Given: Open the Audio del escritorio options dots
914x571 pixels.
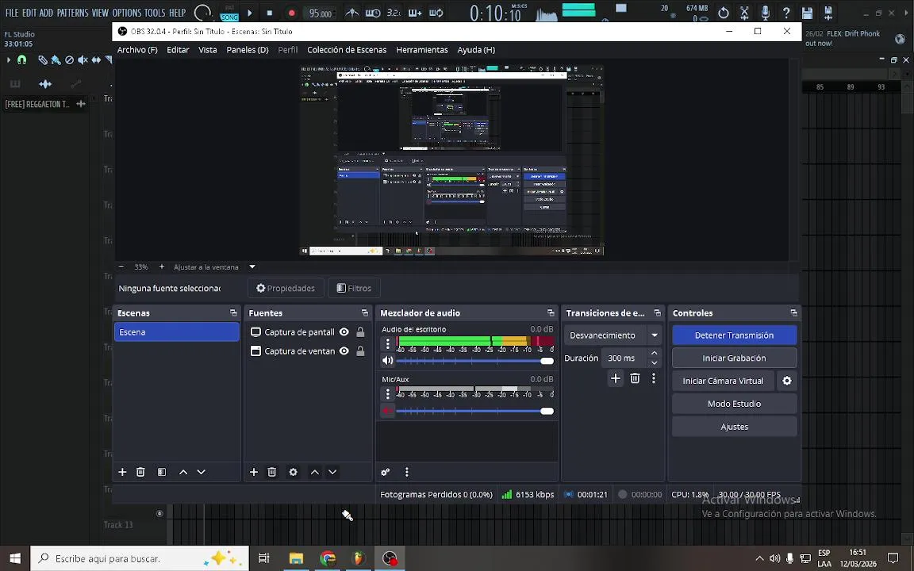Looking at the screenshot, I should pyautogui.click(x=388, y=343).
